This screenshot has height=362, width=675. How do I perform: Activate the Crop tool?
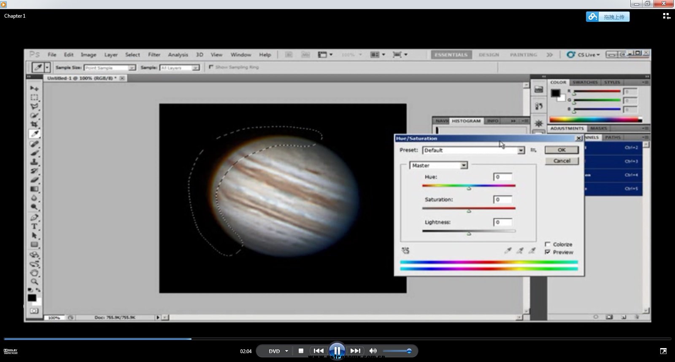(34, 124)
